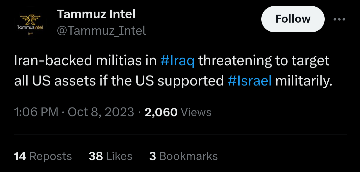Open the #Israel hashtag
The image size is (360, 172).
click(250, 81)
